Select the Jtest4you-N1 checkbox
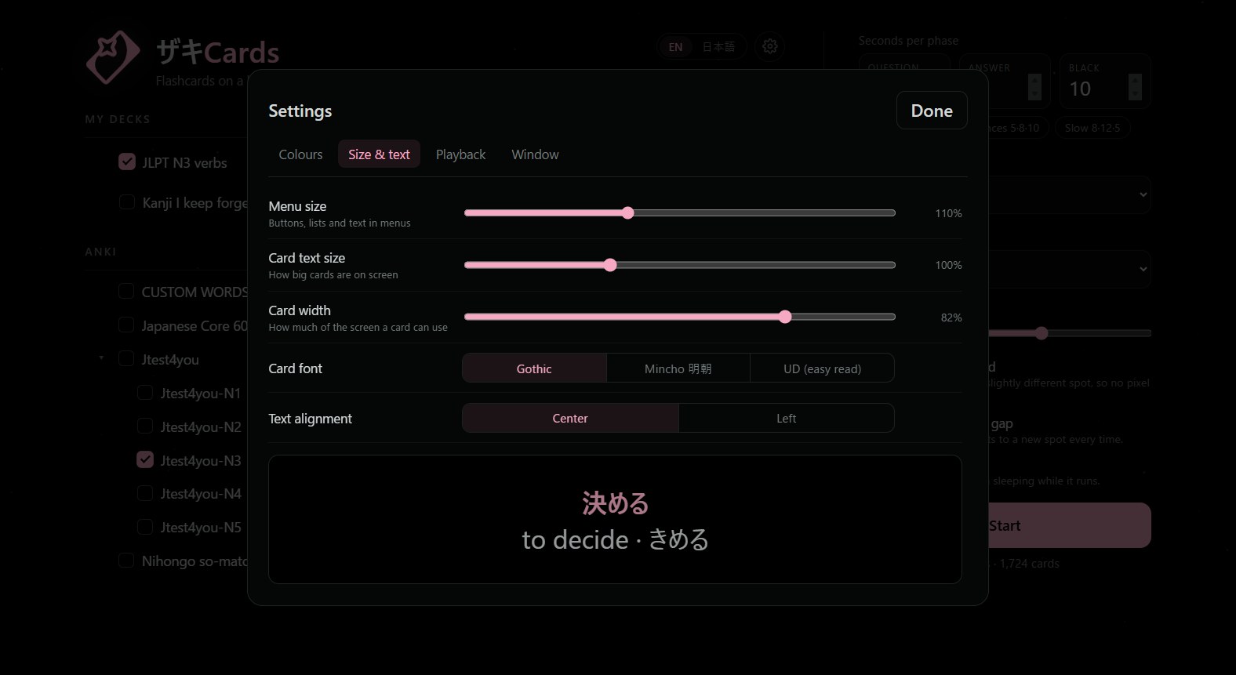Viewport: 1236px width, 675px height. click(145, 392)
